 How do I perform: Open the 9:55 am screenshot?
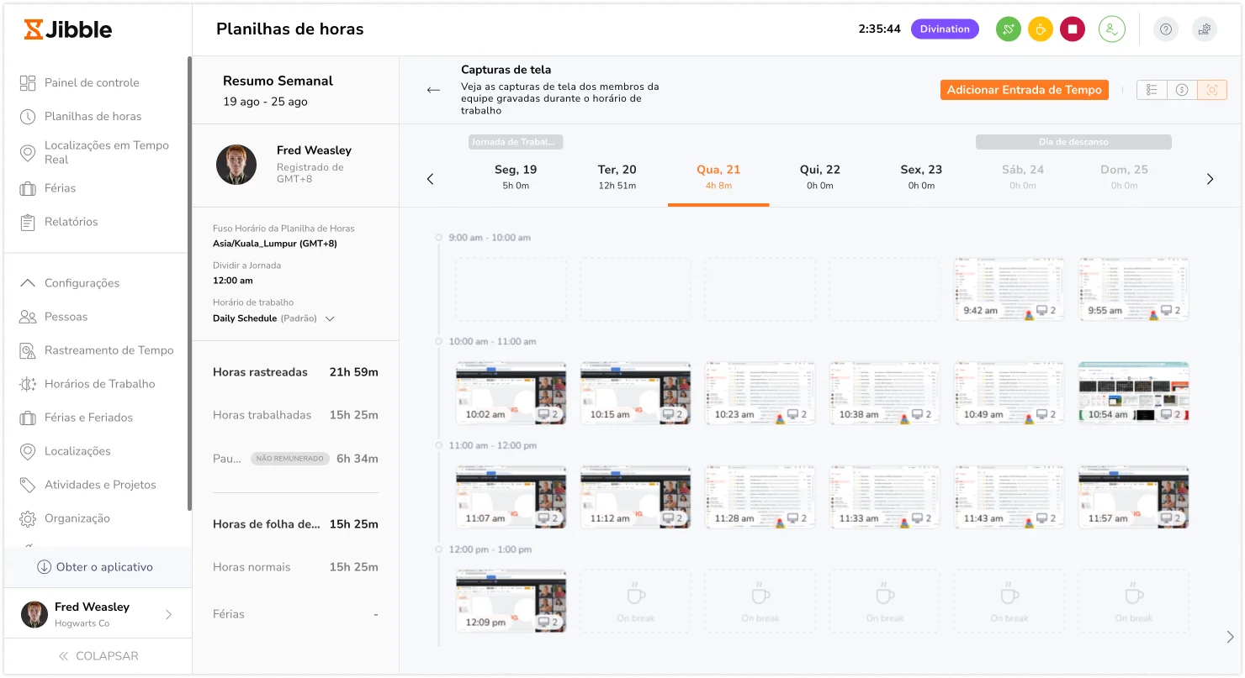(1133, 289)
